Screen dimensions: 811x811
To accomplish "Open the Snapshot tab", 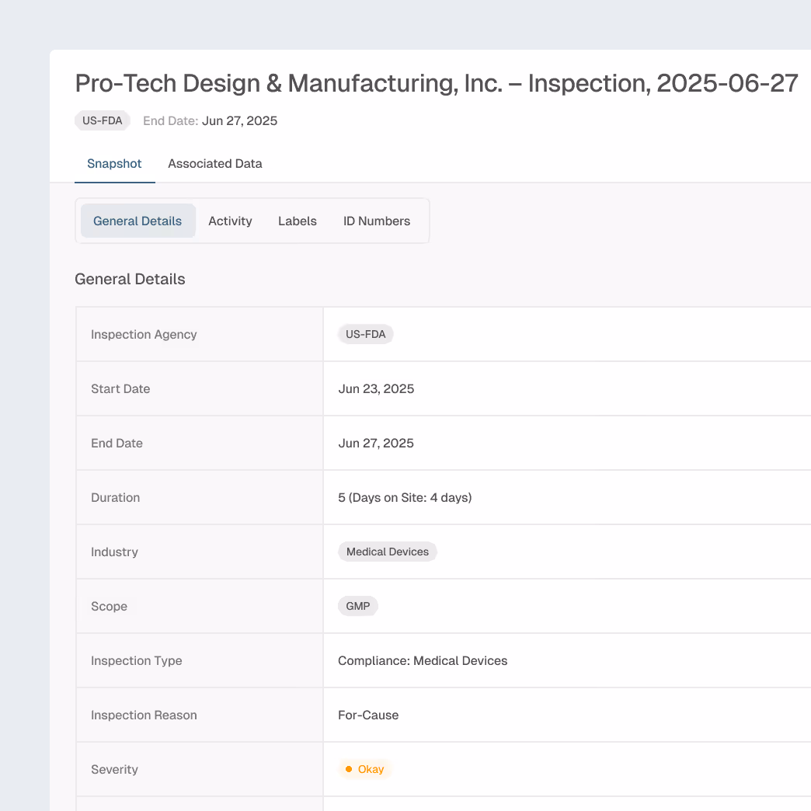I will (x=114, y=163).
